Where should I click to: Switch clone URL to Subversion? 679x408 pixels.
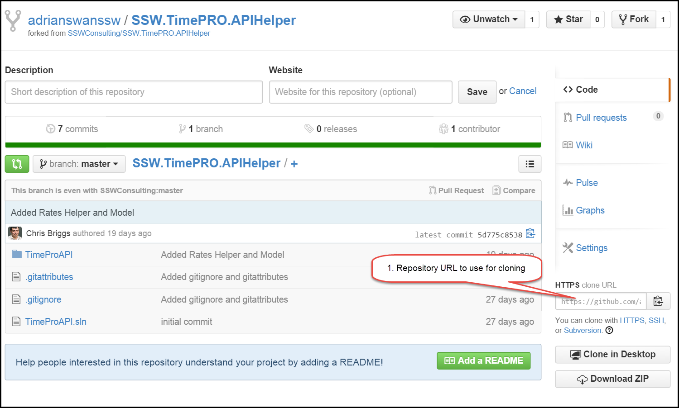click(x=583, y=330)
